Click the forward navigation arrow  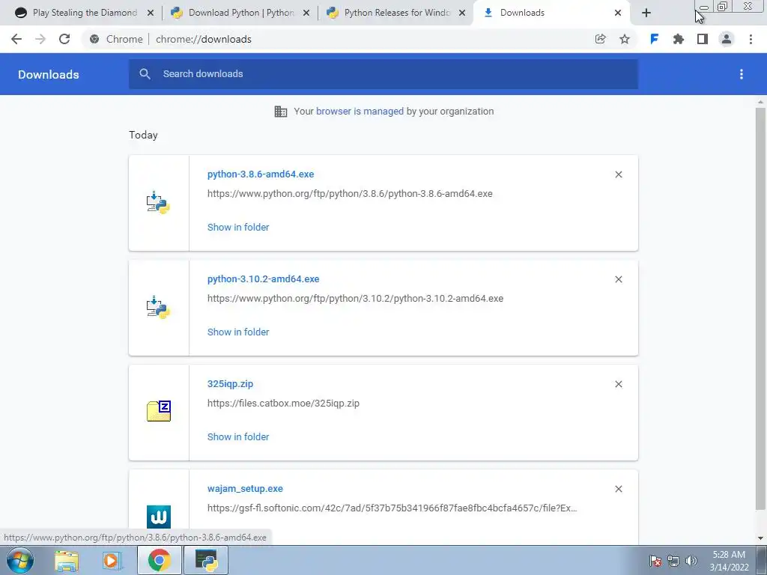pyautogui.click(x=40, y=39)
